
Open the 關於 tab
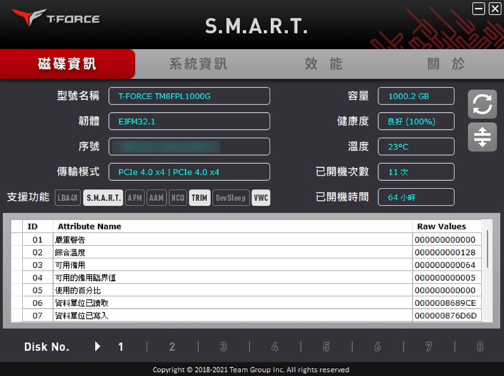click(446, 64)
